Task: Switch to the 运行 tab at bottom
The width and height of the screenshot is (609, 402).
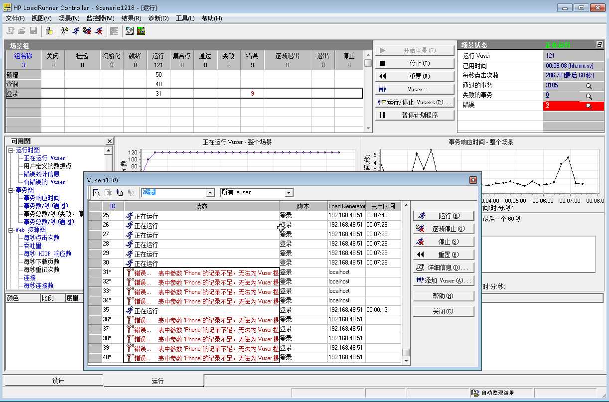Action: (x=154, y=381)
